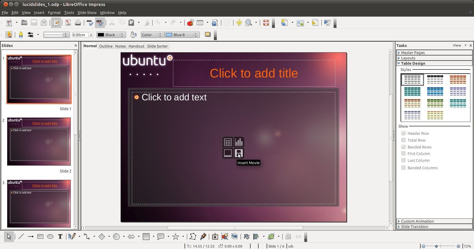Open the Slide Show menu
This screenshot has width=474, height=249.
click(87, 12)
